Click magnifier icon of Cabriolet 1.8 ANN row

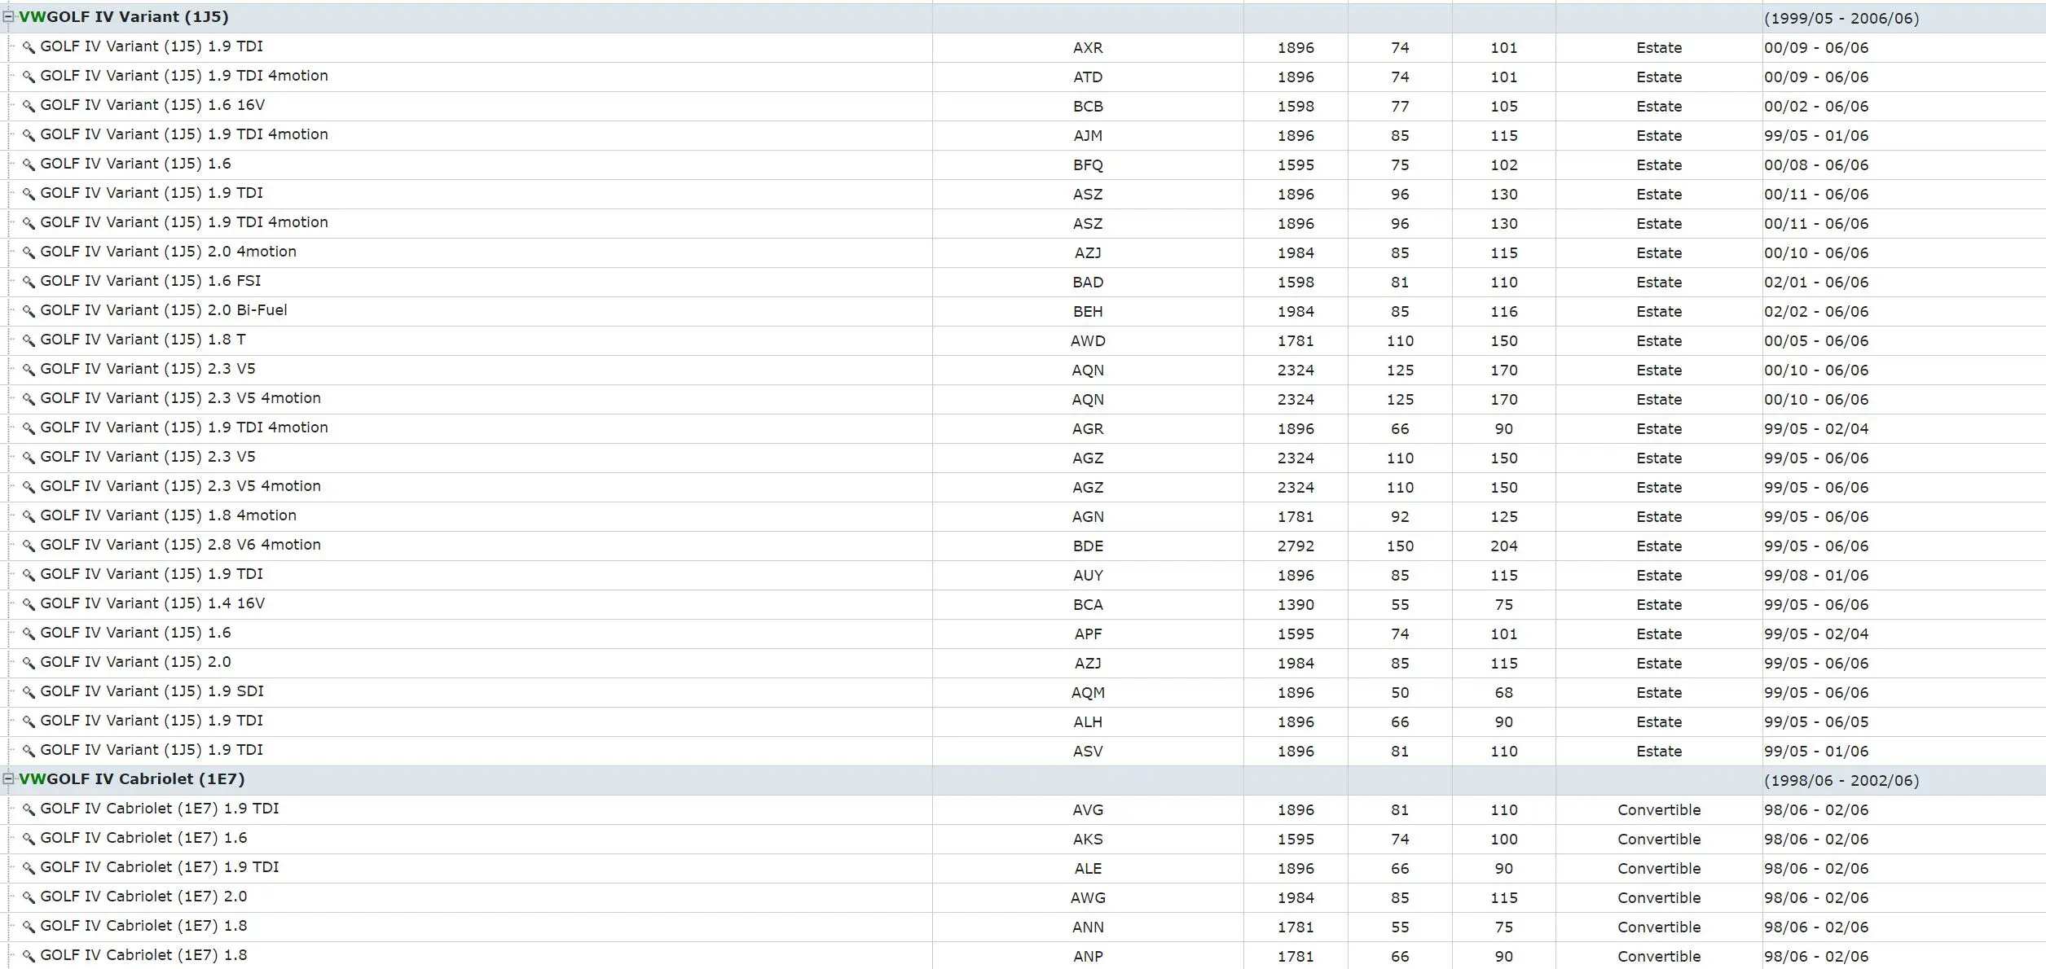tap(29, 927)
